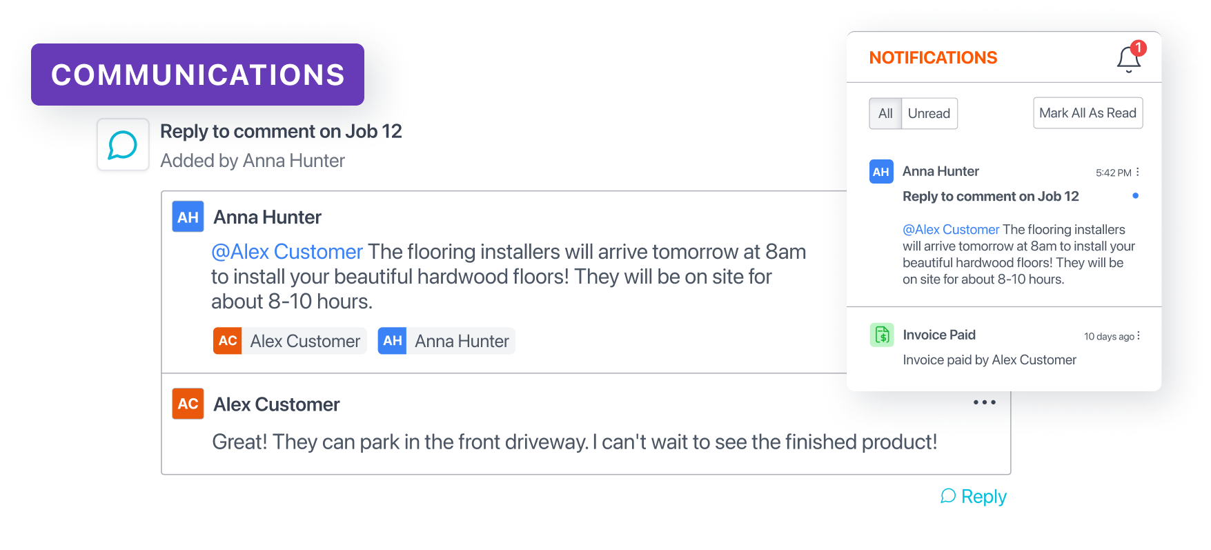Click the notification bell icon
This screenshot has height=550, width=1211.
[1128, 59]
